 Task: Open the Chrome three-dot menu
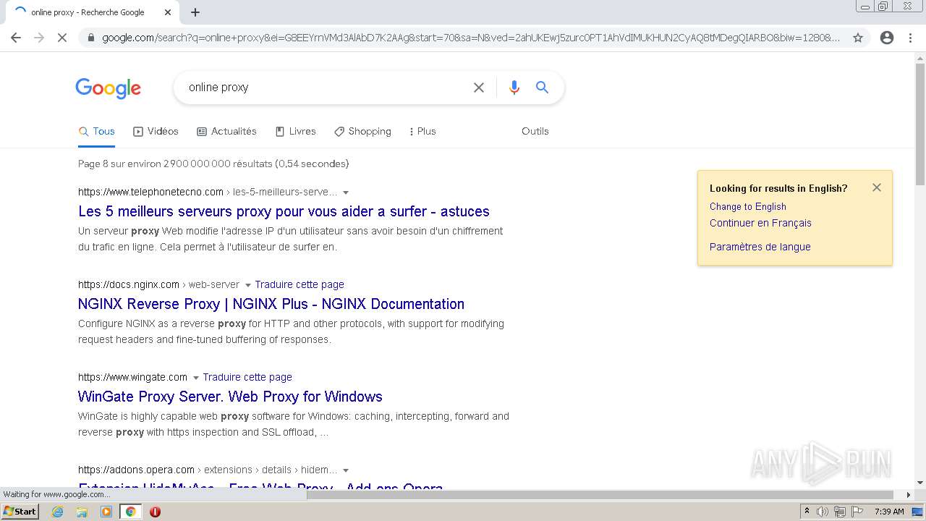910,38
